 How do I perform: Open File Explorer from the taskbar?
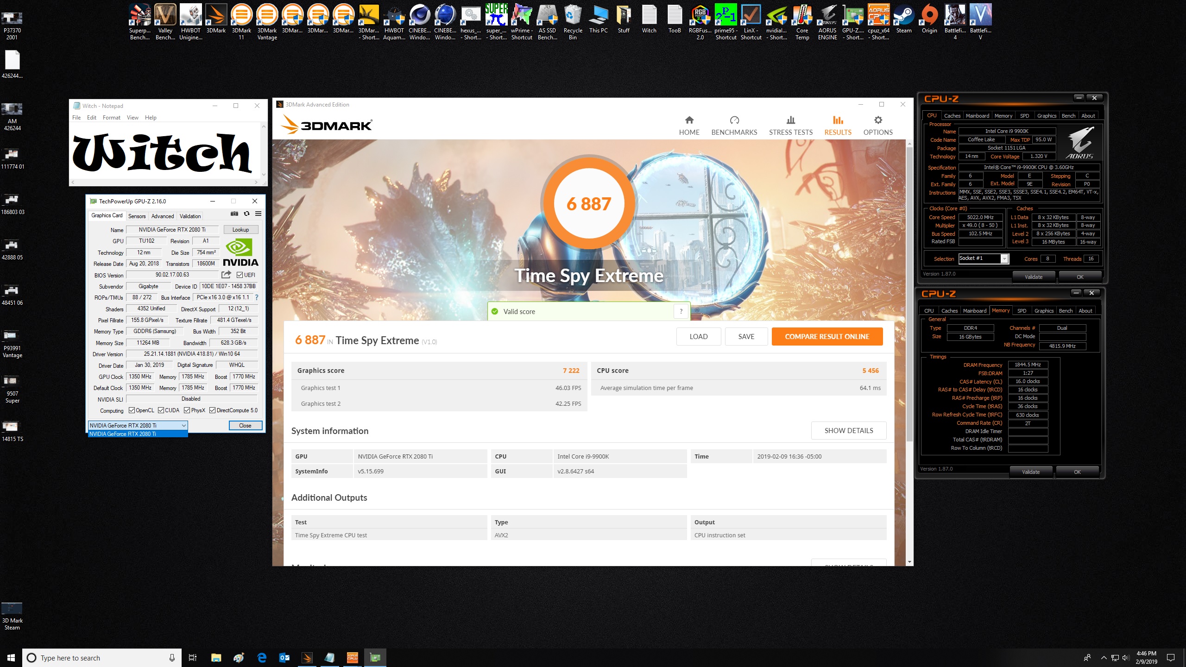[x=216, y=657]
